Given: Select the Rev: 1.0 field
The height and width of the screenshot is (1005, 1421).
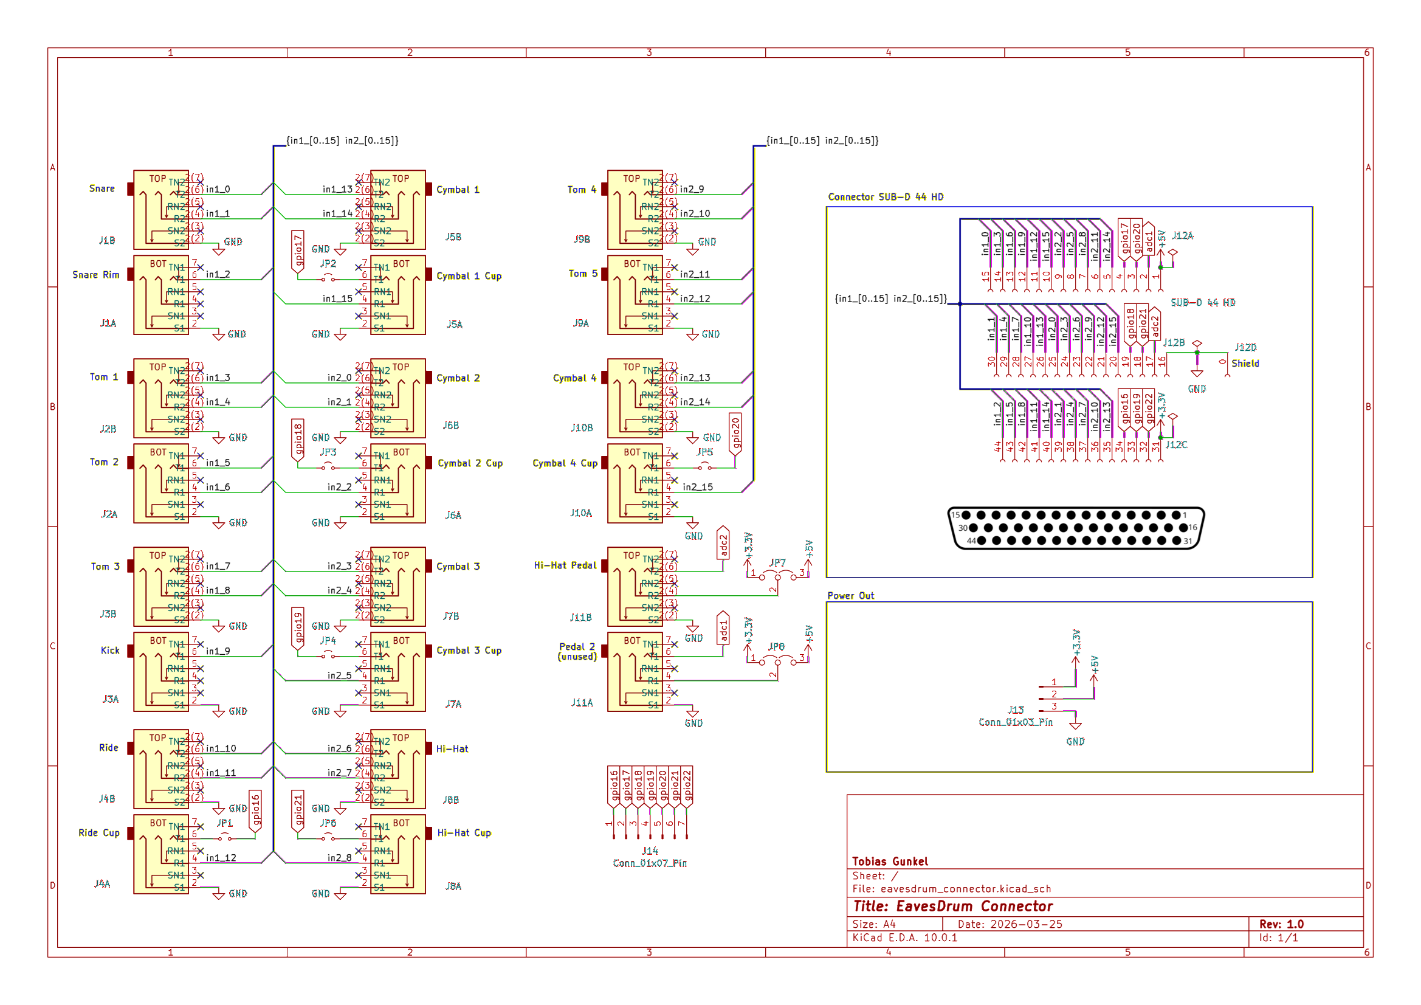Looking at the screenshot, I should coord(1282,925).
